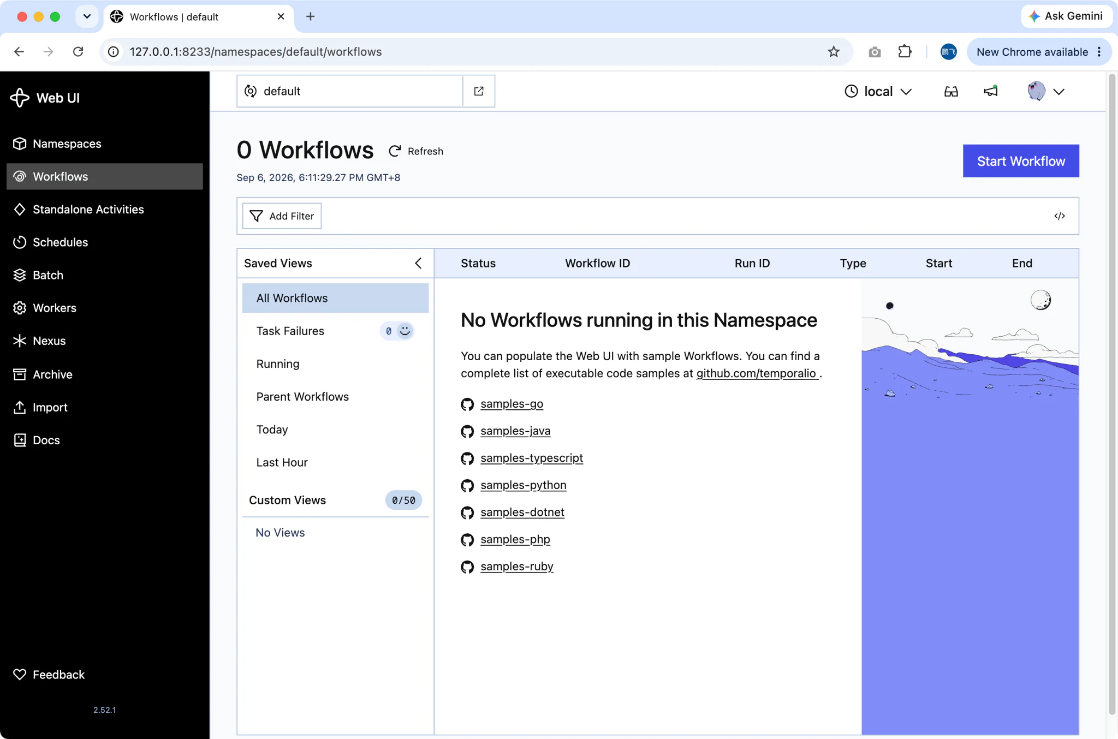Open the Feedback link

click(104, 675)
